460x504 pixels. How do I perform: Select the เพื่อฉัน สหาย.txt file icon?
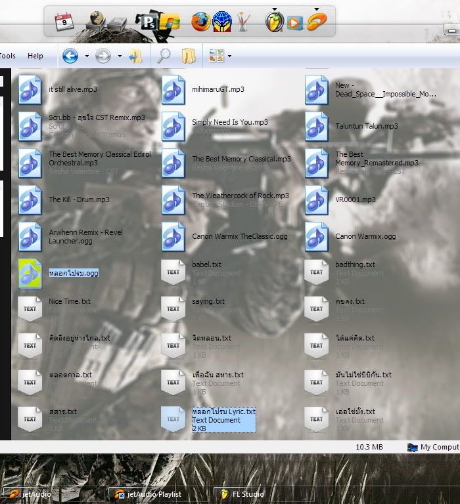coord(173,382)
